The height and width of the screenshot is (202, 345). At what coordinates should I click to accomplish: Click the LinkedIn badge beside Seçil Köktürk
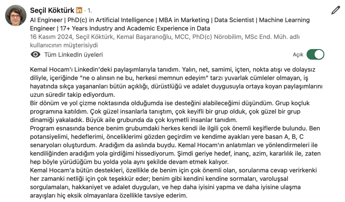tap(79, 10)
